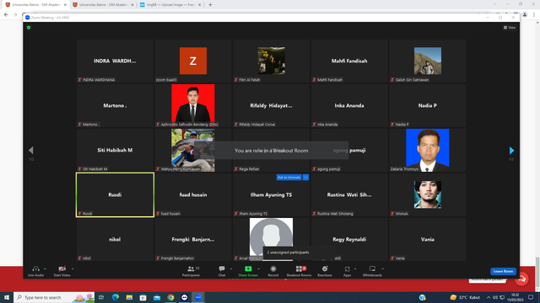Screen dimensions: 540x303
Task: Expand the arrow beside Whiteboards
Action: click(x=382, y=268)
